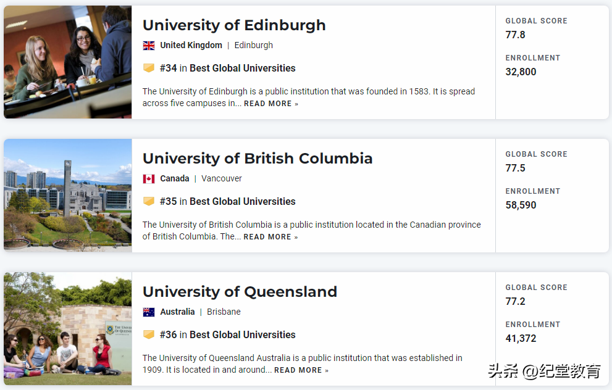Screen dimensions: 612x390
Task: Click the Edinburgh students dining photo
Action: pos(68,62)
